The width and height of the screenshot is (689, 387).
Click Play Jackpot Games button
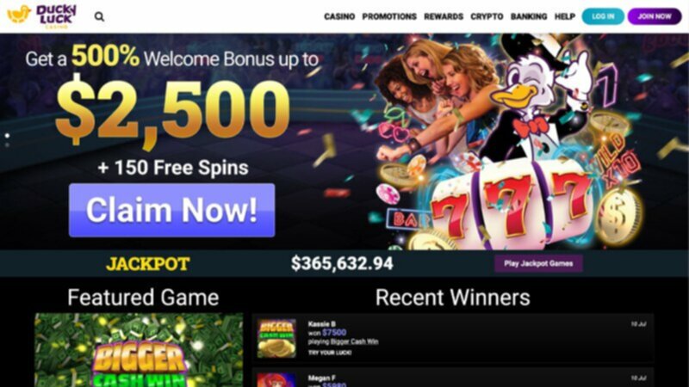click(x=538, y=263)
